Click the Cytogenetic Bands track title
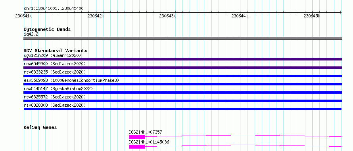The image size is (353, 151). click(x=47, y=29)
